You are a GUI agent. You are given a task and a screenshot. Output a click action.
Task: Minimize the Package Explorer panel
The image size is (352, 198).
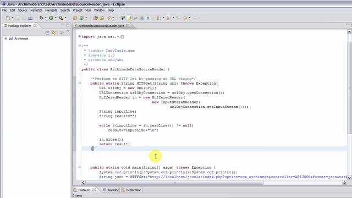tap(63, 25)
